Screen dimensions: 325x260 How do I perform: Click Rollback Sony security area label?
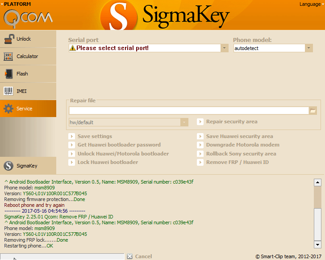(x=241, y=154)
